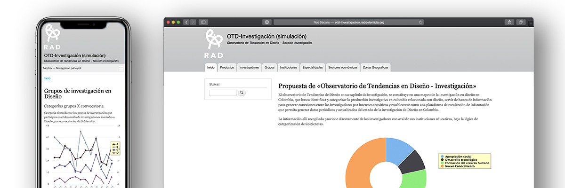Click the OTD-Investigación (simulación) site title

point(266,36)
